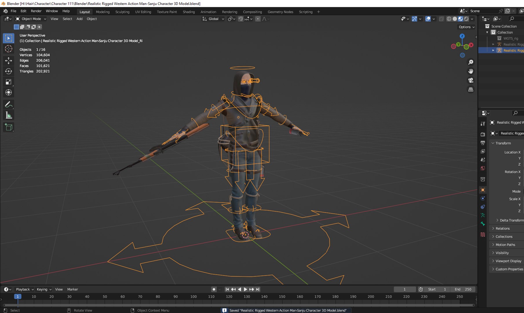
Task: Open World properties tab icon
Action: (483, 168)
